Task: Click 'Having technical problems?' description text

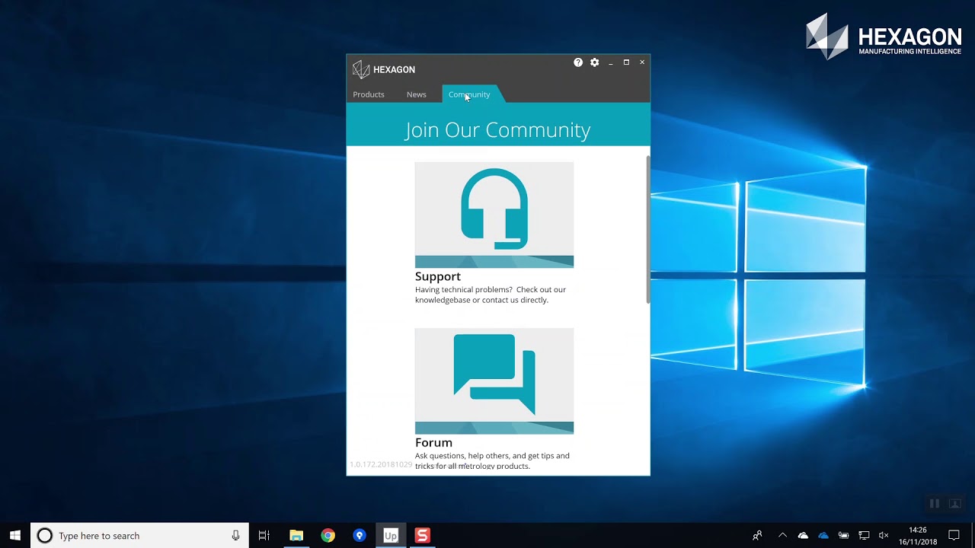Action: (491, 295)
